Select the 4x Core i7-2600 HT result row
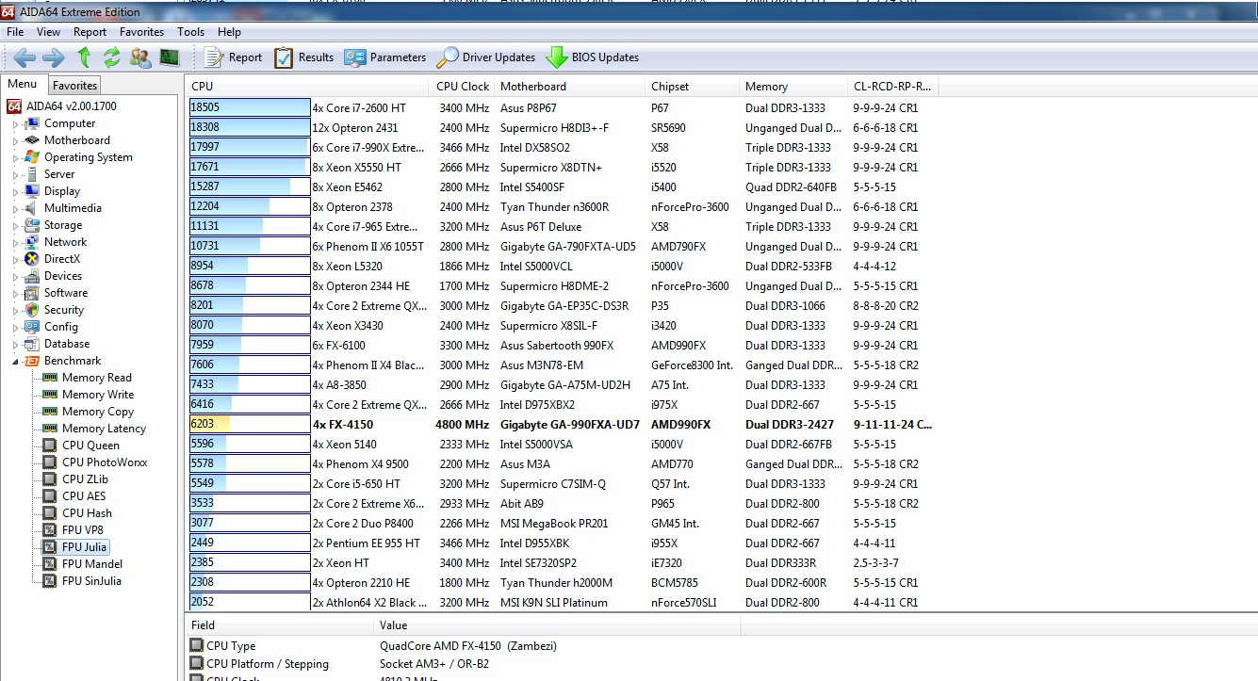Screen dimensions: 1258x681 click(564, 108)
